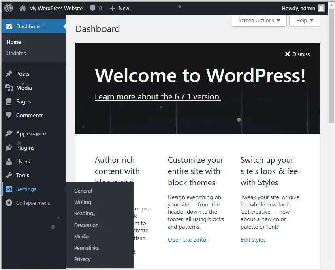335x270 pixels.
Task: Click Collapse menu text
Action: pos(33,203)
